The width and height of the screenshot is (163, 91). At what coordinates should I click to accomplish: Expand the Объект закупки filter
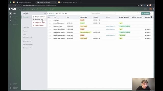(x=27, y=41)
